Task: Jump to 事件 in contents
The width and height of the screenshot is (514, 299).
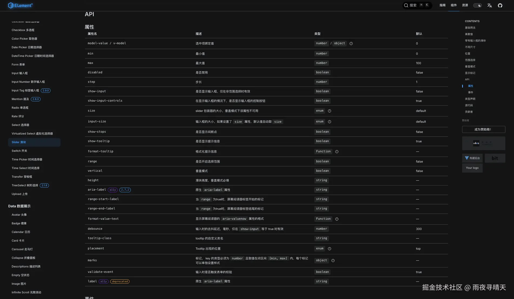Action: [x=470, y=92]
